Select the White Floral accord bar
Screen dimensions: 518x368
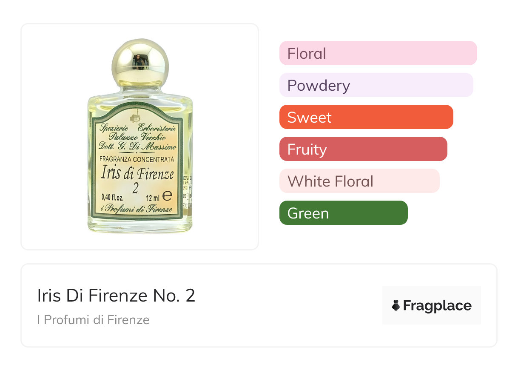pos(359,181)
